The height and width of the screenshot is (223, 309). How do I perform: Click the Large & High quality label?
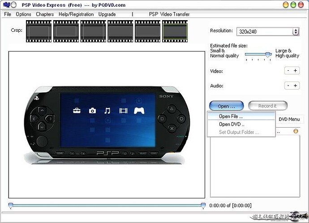coord(287,53)
